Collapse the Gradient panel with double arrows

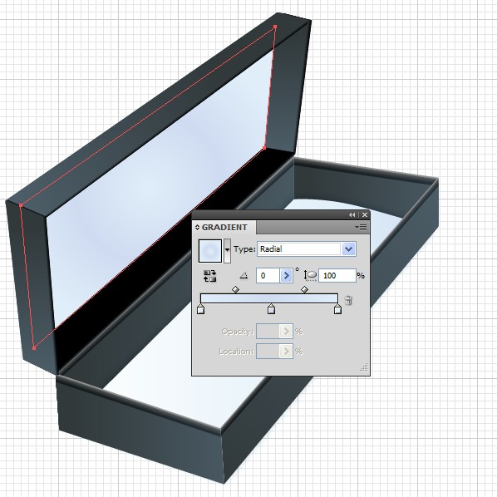point(352,215)
